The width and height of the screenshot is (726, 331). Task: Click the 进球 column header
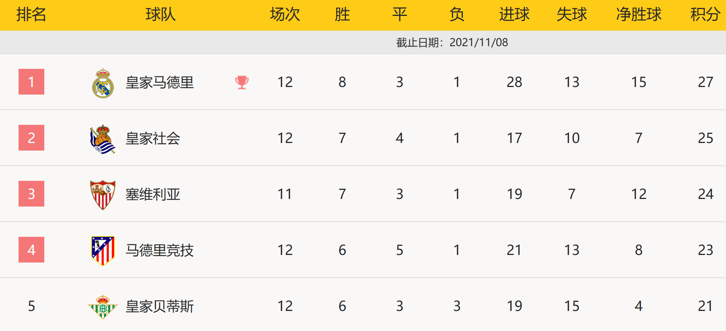pos(514,15)
